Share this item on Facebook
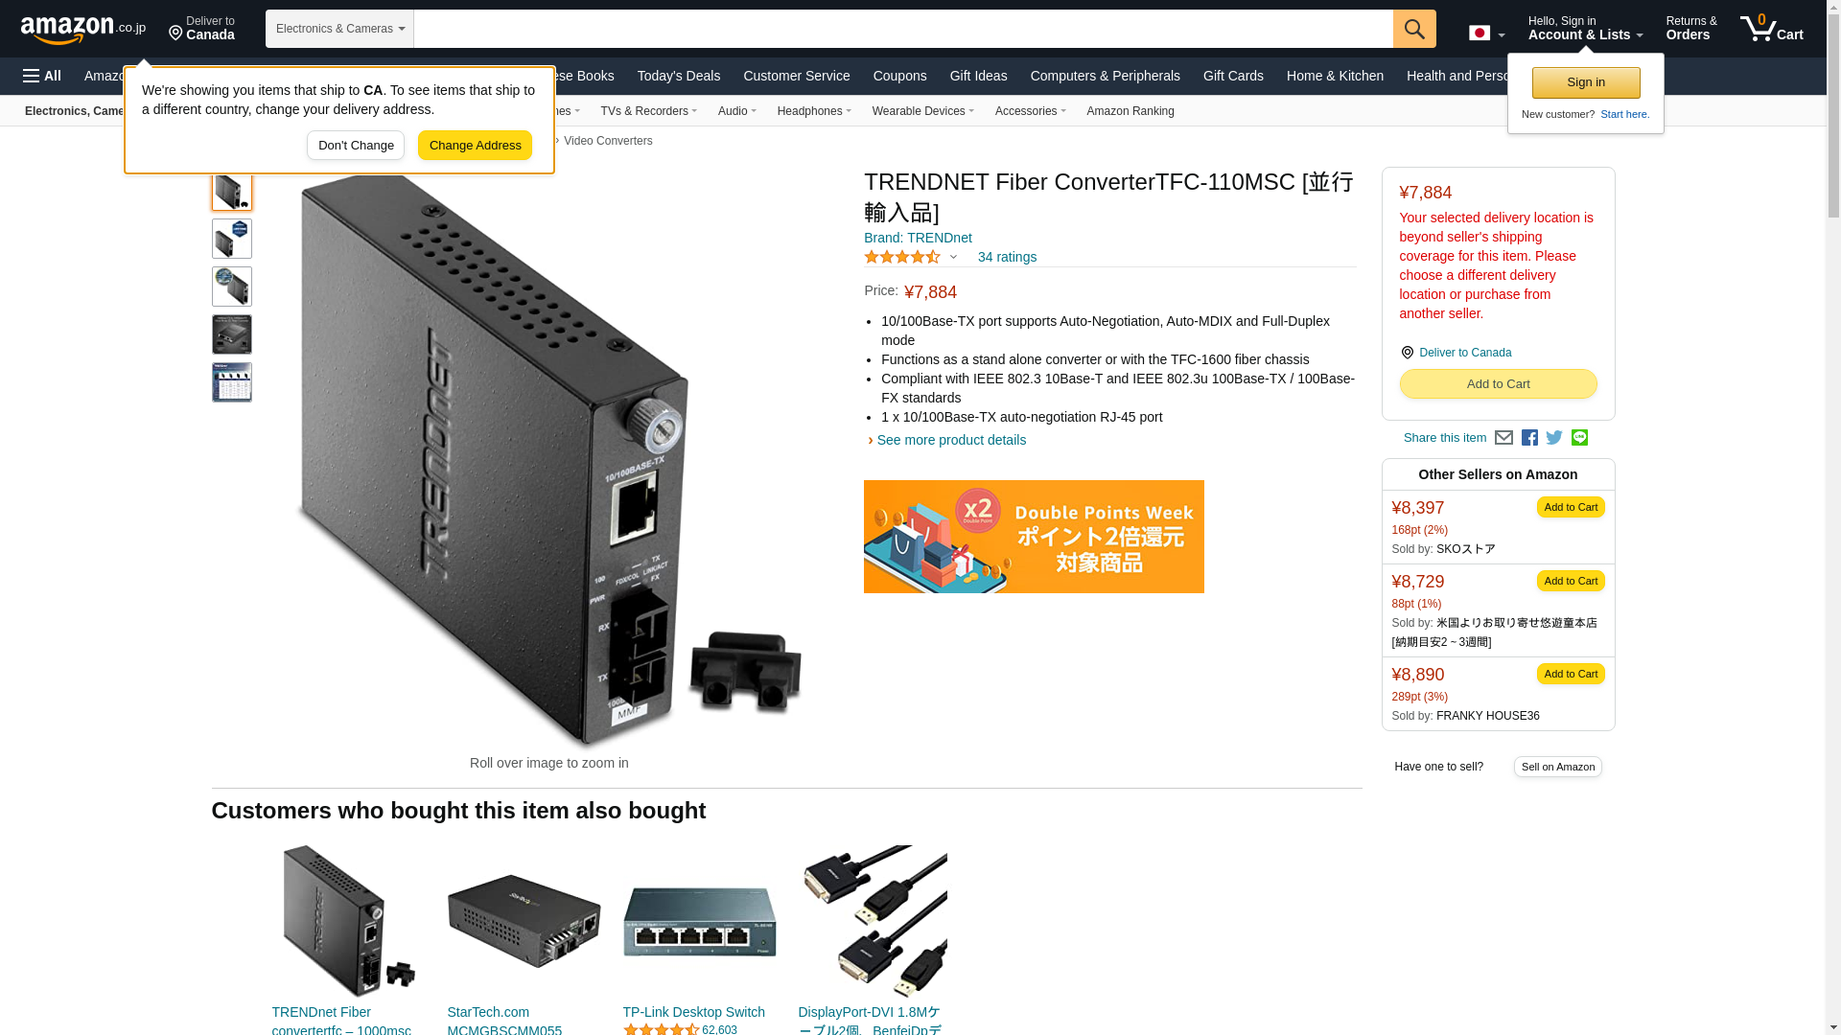This screenshot has width=1841, height=1035. pyautogui.click(x=1529, y=438)
